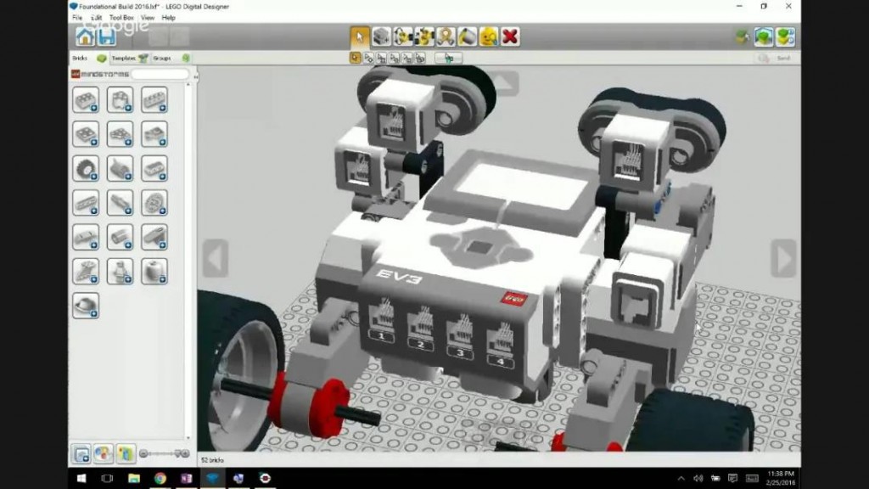The image size is (869, 489).
Task: Choose the Hinge tool
Action: pyautogui.click(x=403, y=37)
